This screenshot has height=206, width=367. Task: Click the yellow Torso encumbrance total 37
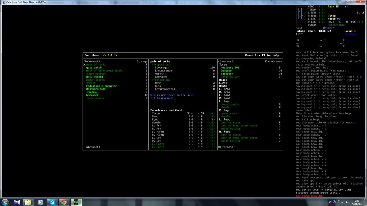(202, 114)
